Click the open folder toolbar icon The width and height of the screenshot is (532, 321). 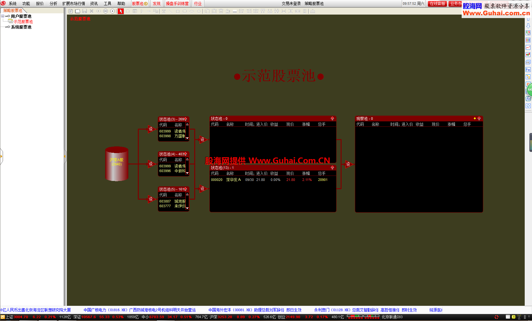point(78,11)
